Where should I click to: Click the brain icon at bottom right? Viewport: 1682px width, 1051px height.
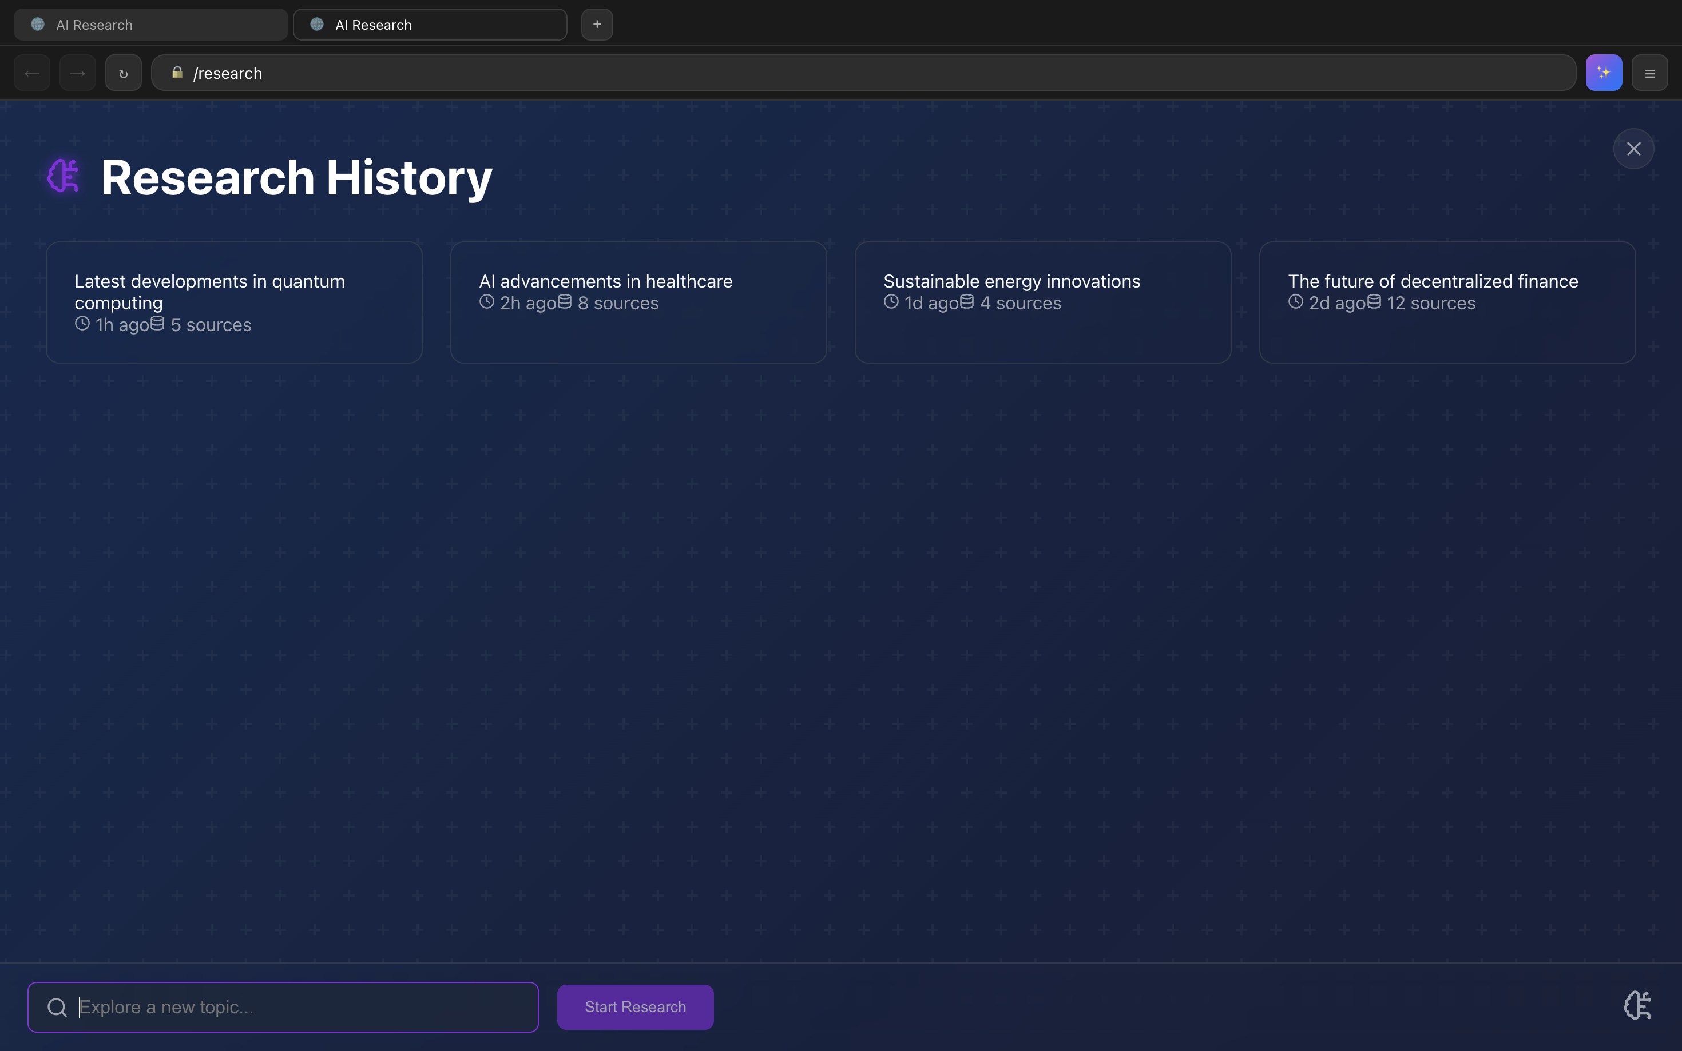tap(1637, 1005)
